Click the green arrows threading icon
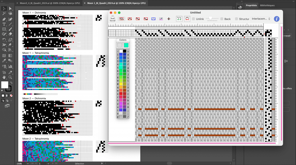The width and height of the screenshot is (296, 165). pyautogui.click(x=179, y=19)
